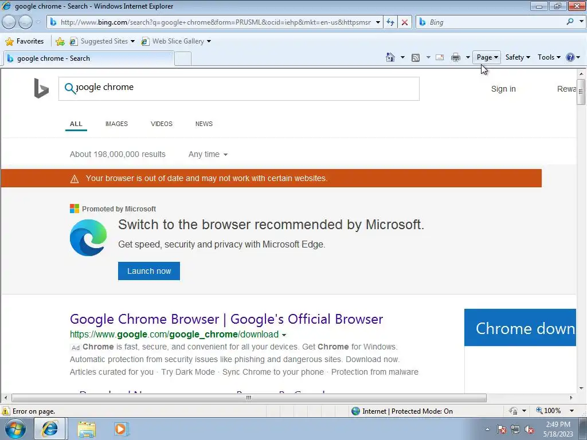Expand Suggested Sites dropdown
This screenshot has height=440, width=587.
[x=132, y=41]
